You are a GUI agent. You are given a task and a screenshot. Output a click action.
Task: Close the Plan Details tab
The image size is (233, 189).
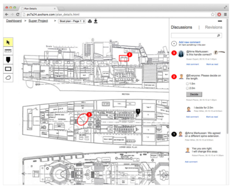click(x=55, y=9)
